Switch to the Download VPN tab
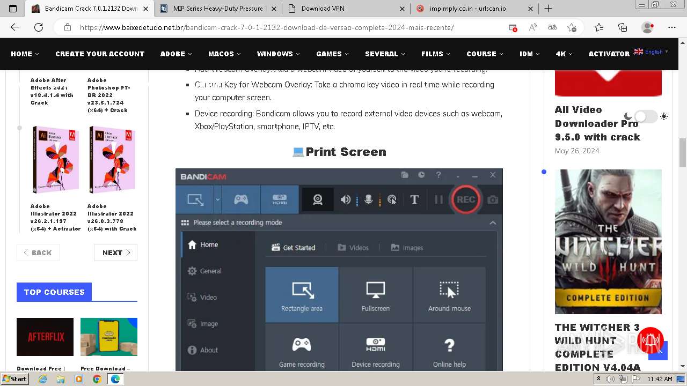The height and width of the screenshot is (386, 687). point(346,9)
